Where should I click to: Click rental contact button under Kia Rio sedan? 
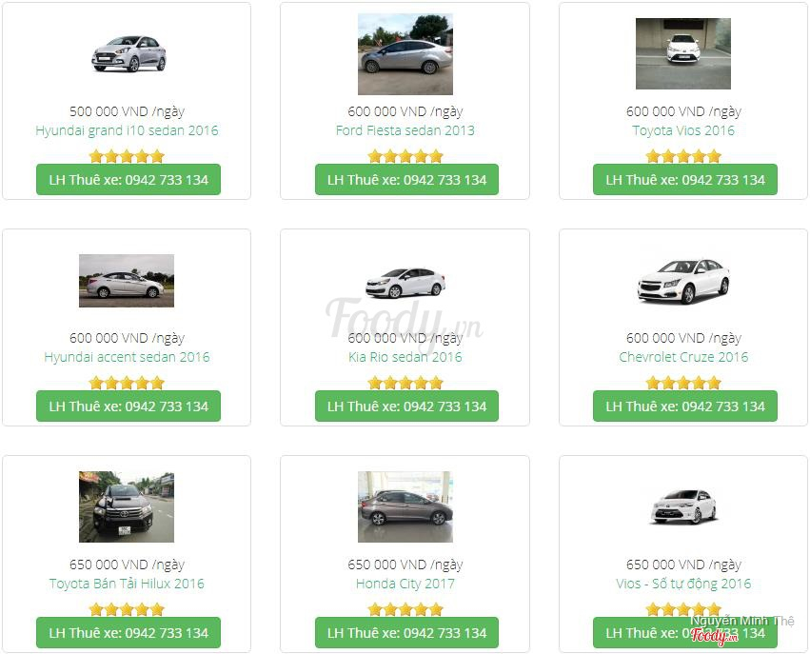[406, 406]
